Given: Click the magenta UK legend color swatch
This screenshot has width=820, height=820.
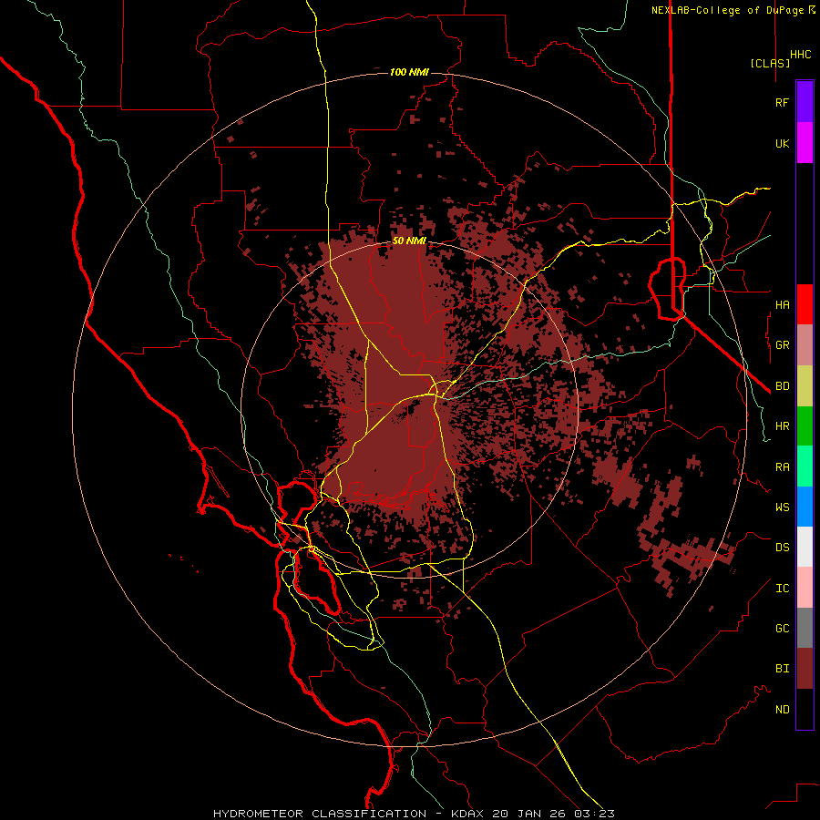Looking at the screenshot, I should click(805, 143).
